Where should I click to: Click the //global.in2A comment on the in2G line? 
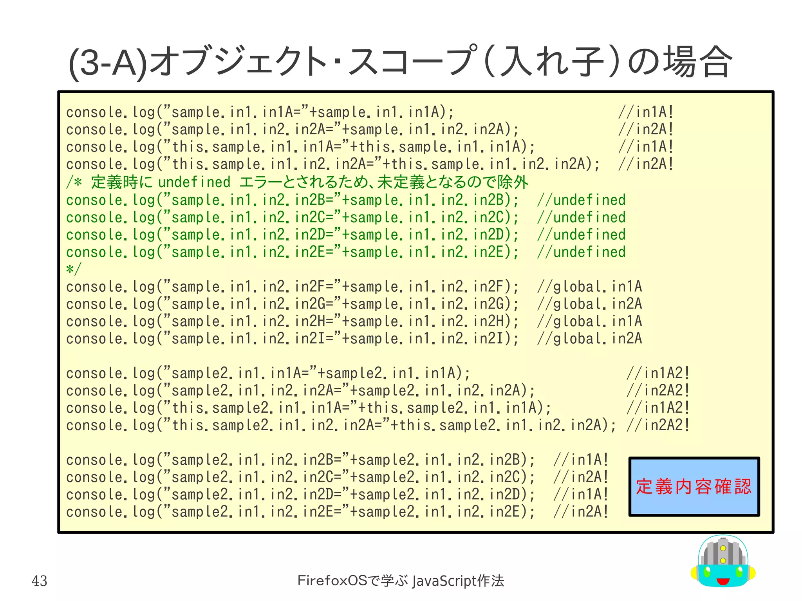coord(590,304)
